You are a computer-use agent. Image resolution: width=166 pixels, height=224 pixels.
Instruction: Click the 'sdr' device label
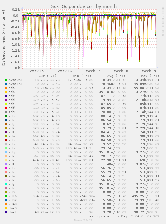[x=12, y=156]
